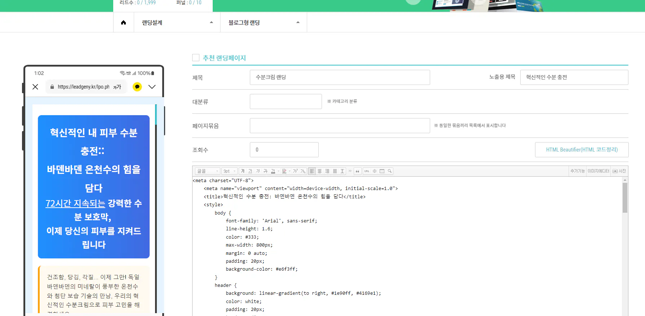Expand the preview browser down chevron
Screen dimensions: 645x316
[152, 87]
